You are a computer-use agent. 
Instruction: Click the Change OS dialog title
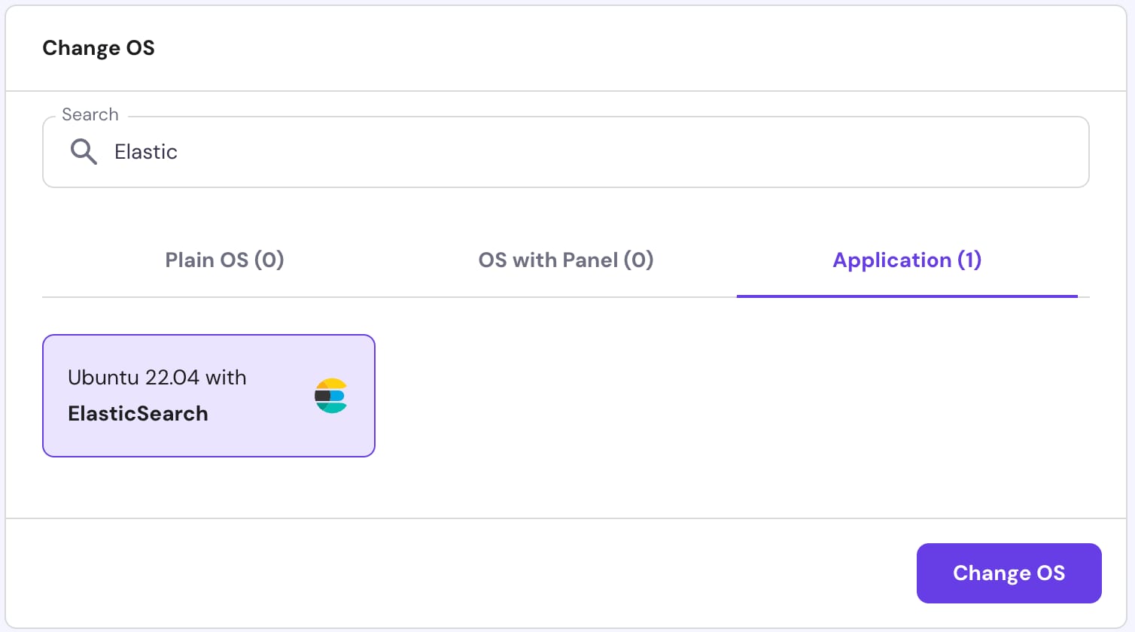[x=99, y=47]
